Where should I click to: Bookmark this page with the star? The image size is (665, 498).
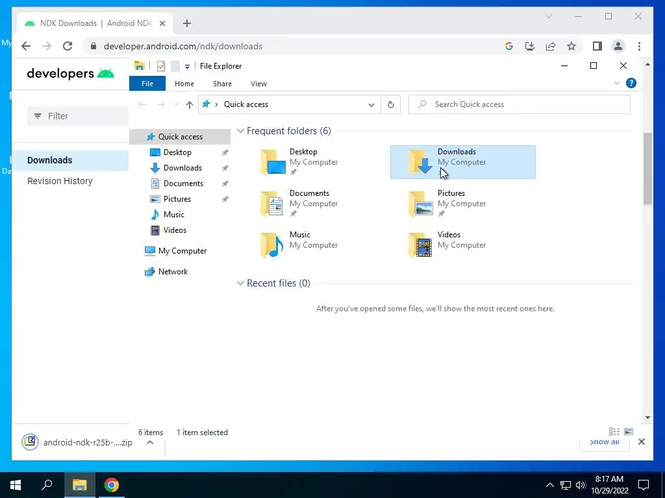point(571,46)
